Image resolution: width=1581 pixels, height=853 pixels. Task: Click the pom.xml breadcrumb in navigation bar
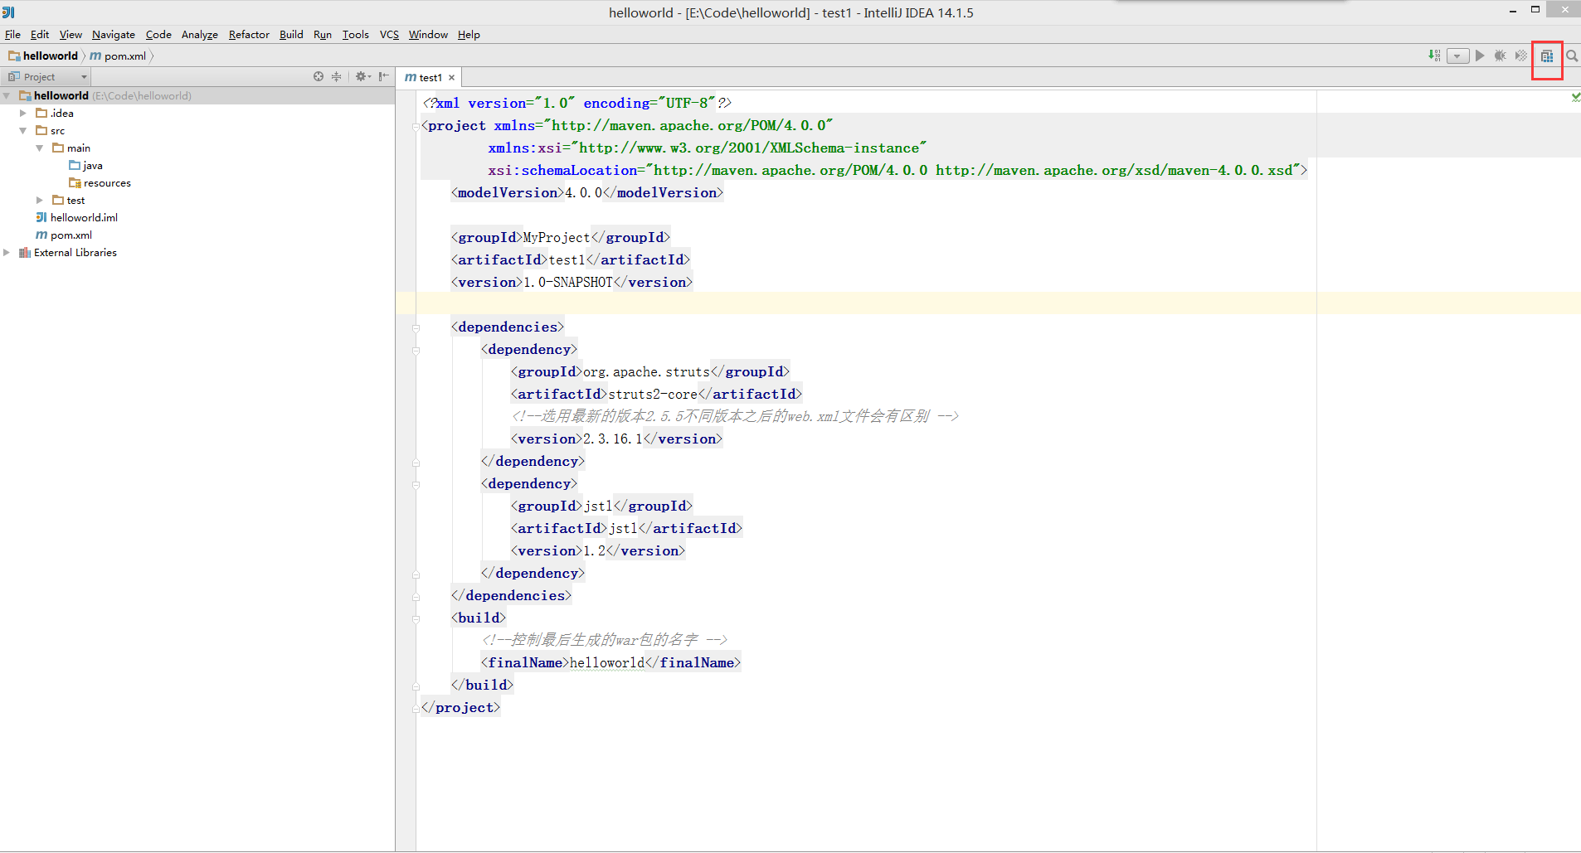[118, 56]
